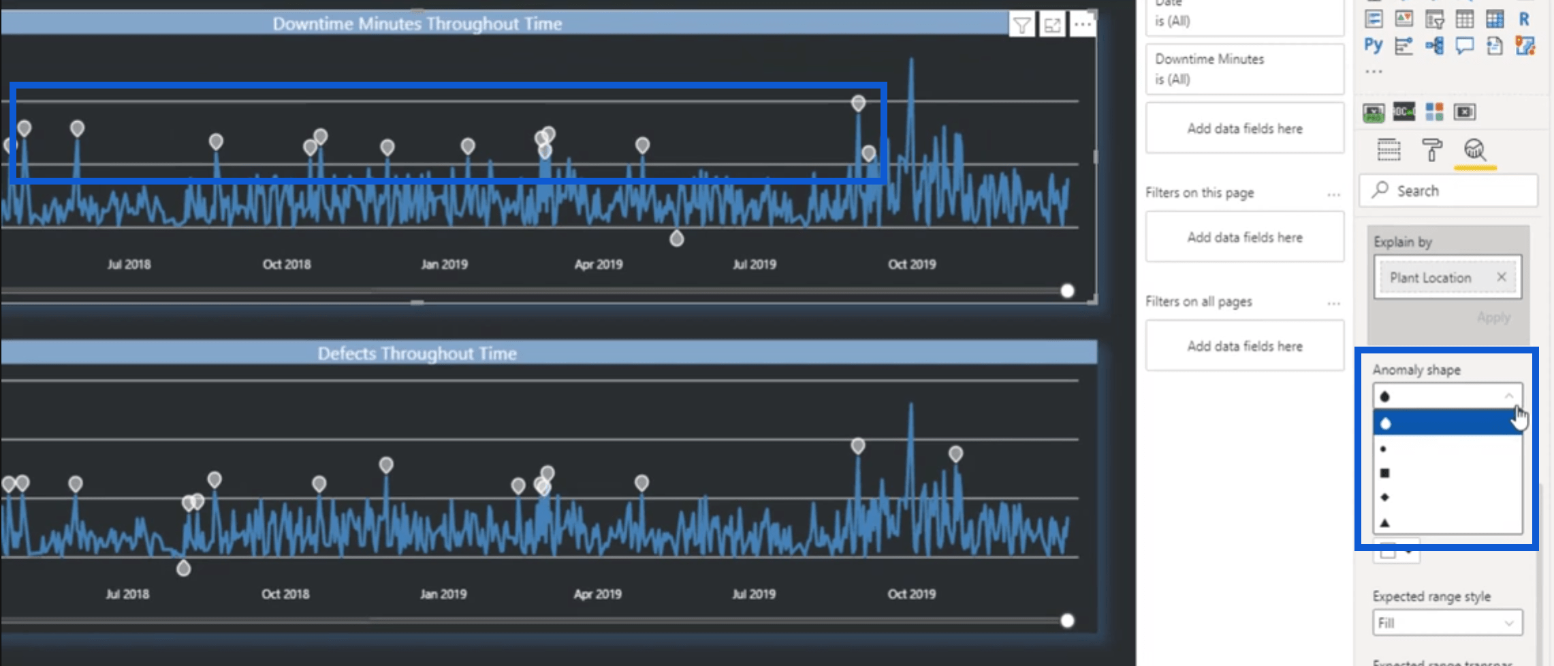Switch to the Fields pane tab
Viewport: 1554px width, 666px height.
click(1389, 149)
